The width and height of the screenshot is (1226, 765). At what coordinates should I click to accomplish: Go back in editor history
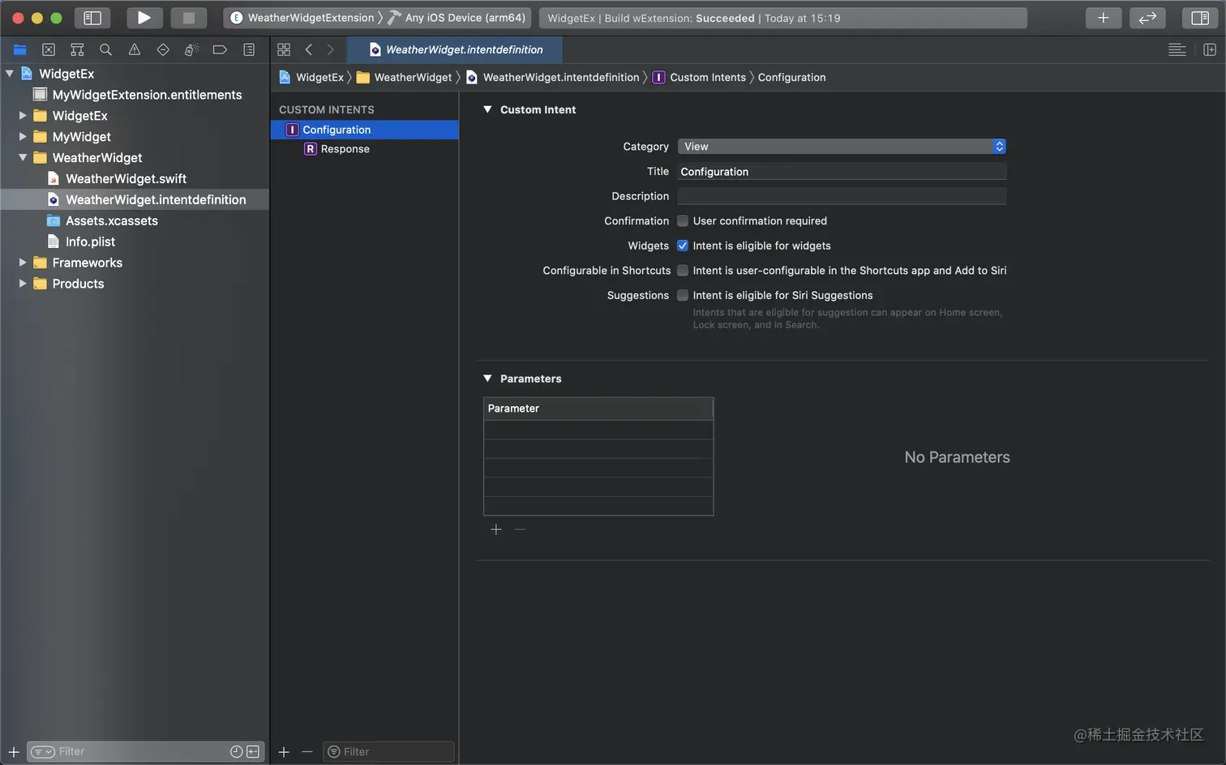pyautogui.click(x=309, y=49)
